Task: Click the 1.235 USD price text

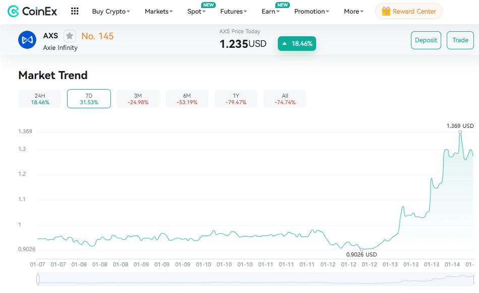Action: 243,44
